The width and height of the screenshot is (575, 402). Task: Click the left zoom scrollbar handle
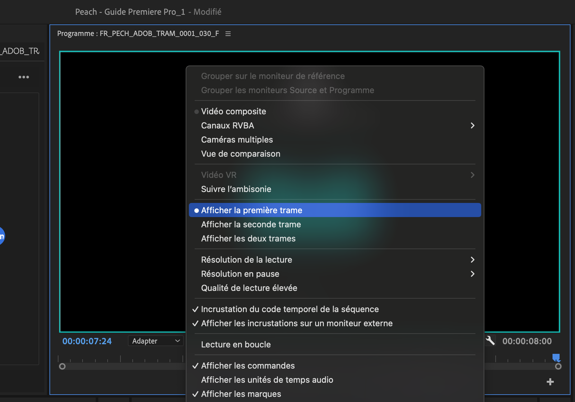[x=62, y=366]
